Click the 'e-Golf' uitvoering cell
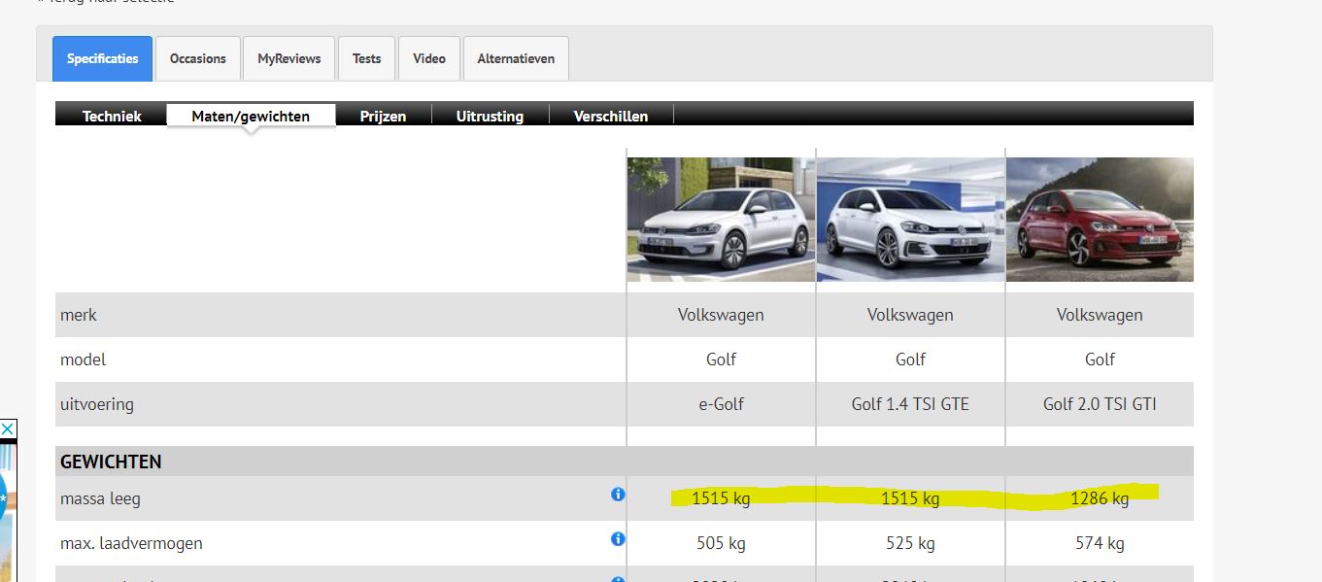The width and height of the screenshot is (1322, 582). 721,404
